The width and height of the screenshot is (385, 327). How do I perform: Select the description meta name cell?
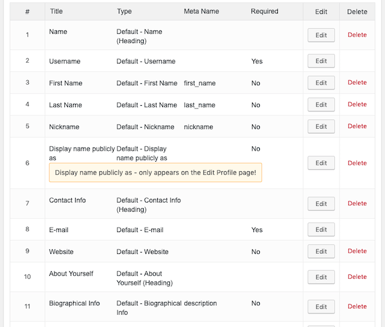[200, 303]
